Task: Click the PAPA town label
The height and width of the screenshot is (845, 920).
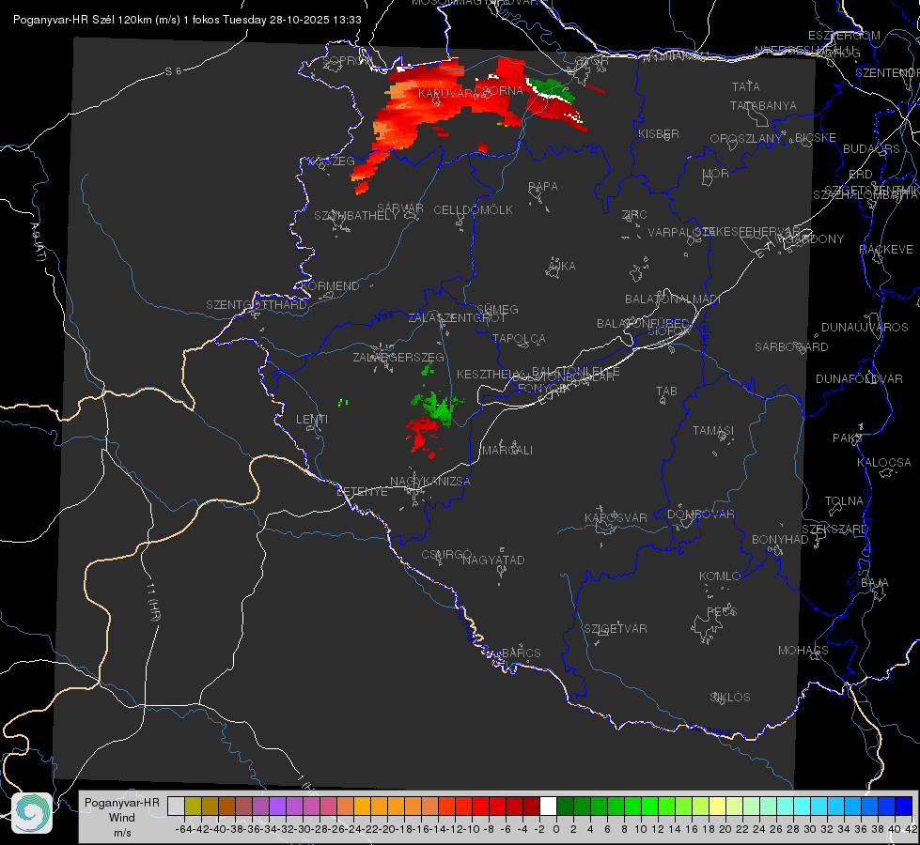Action: pos(543,187)
